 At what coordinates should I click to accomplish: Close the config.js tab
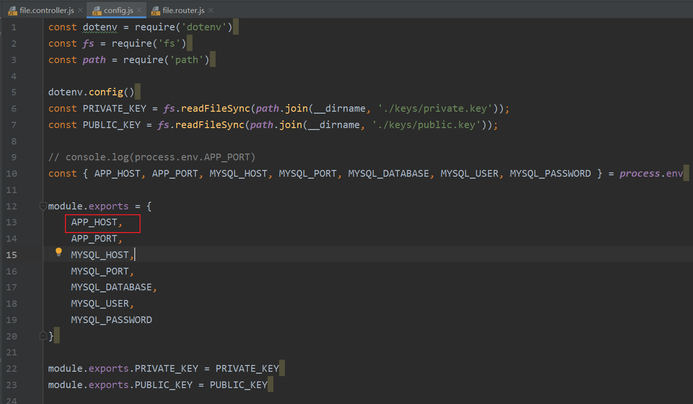click(140, 10)
